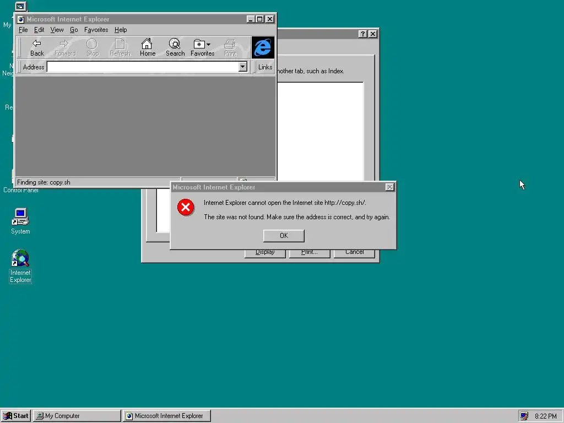Switch to Microsoft Internet Explorer taskbar button
Screen dimensions: 564x423
(166, 416)
